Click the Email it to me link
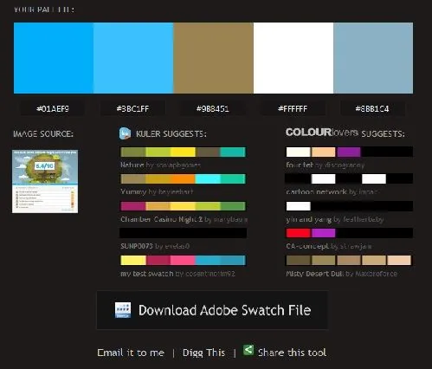432x369 pixels. click(131, 353)
